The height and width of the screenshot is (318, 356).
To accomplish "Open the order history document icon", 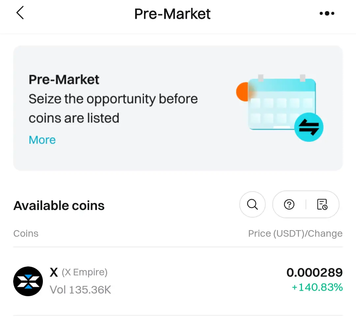I will (x=322, y=204).
